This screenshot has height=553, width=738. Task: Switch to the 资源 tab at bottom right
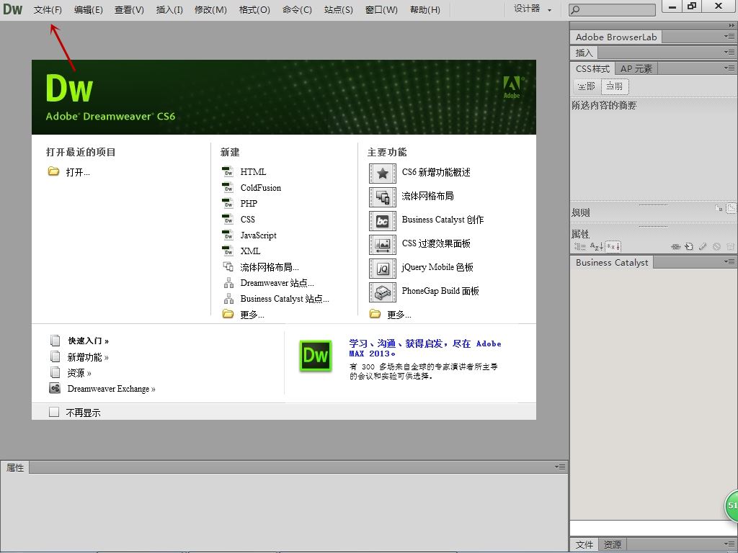click(613, 544)
